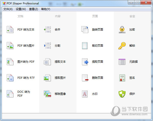Choose the PDF 转为文本 label
153x121 pixels.
26,30
